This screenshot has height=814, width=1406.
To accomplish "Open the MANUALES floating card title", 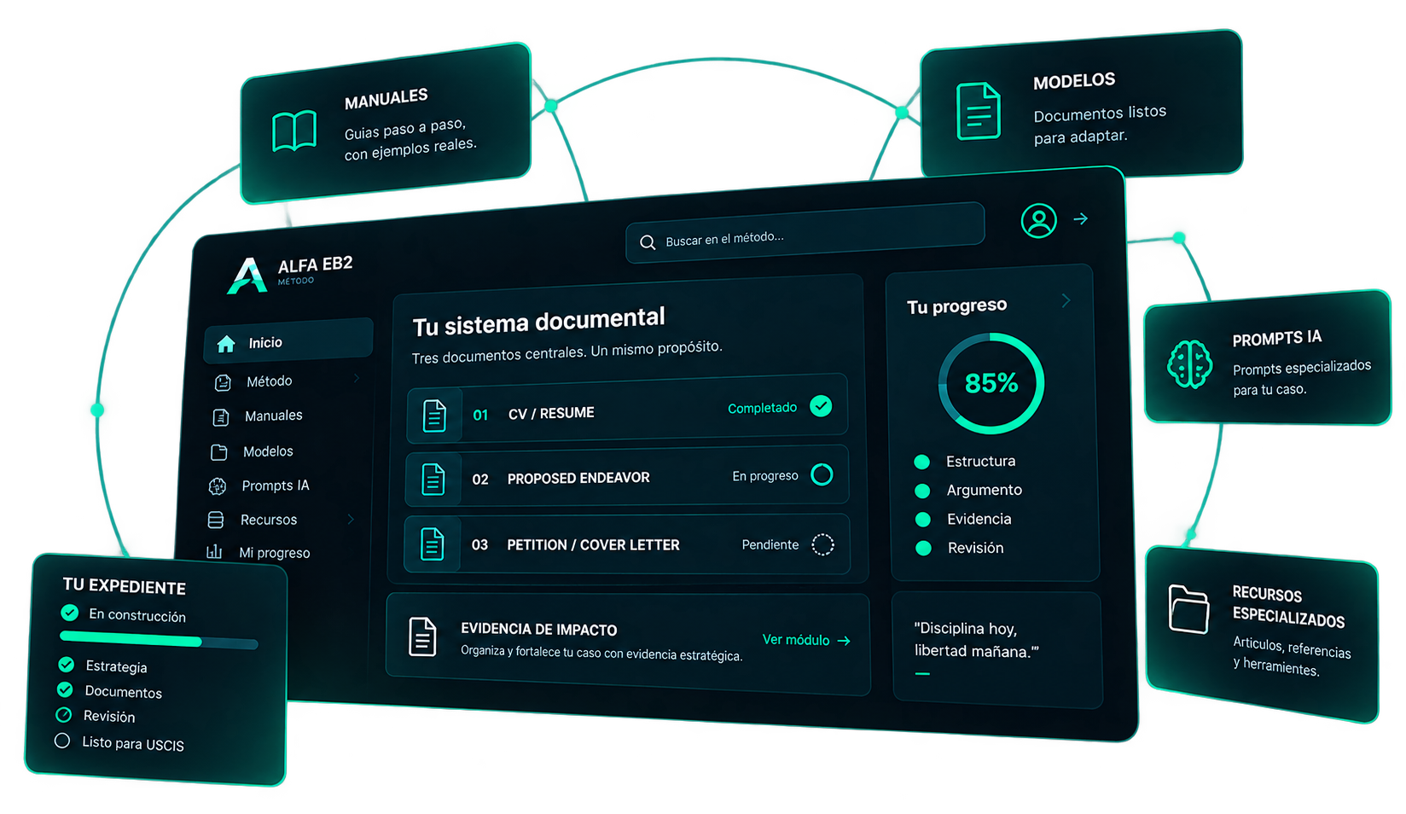I will click(x=386, y=99).
